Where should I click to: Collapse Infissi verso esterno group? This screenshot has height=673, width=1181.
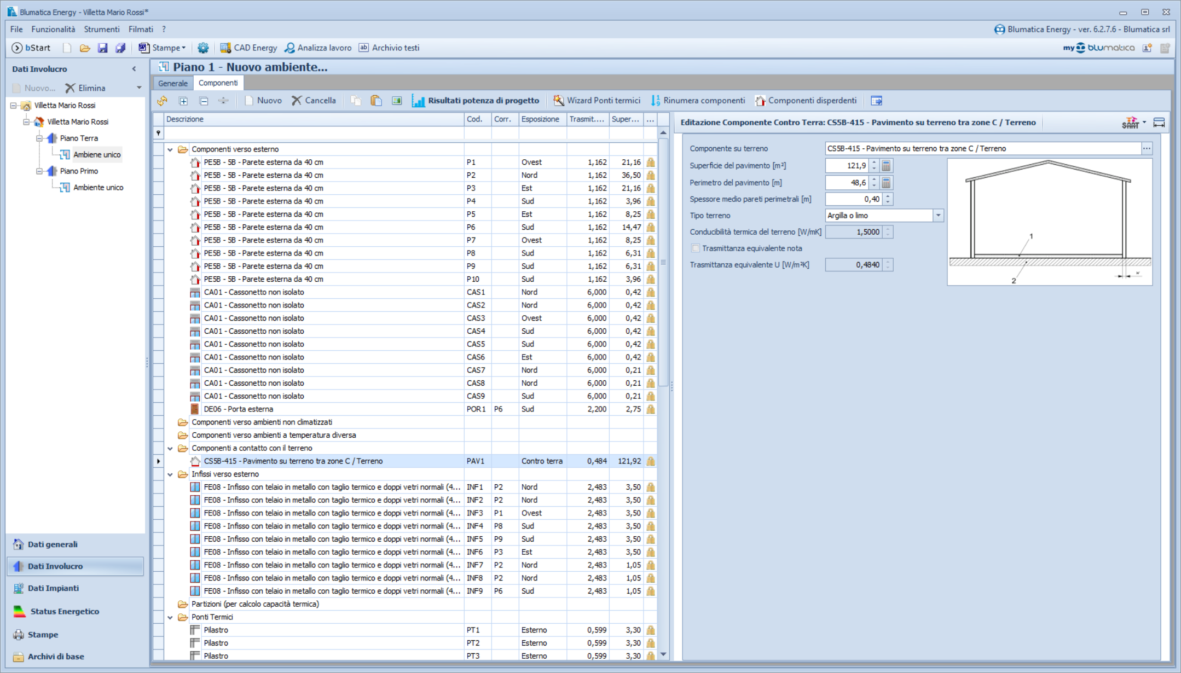(x=170, y=474)
